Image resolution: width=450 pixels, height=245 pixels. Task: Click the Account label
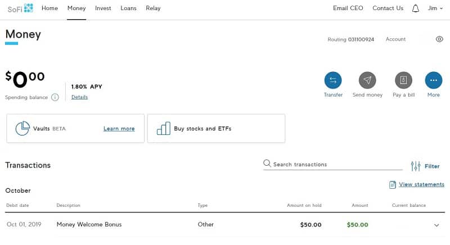pos(395,39)
